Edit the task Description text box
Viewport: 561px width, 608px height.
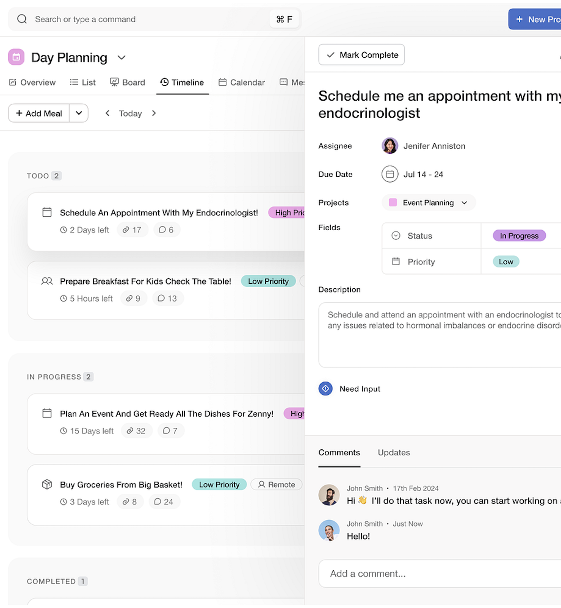pyautogui.click(x=440, y=335)
